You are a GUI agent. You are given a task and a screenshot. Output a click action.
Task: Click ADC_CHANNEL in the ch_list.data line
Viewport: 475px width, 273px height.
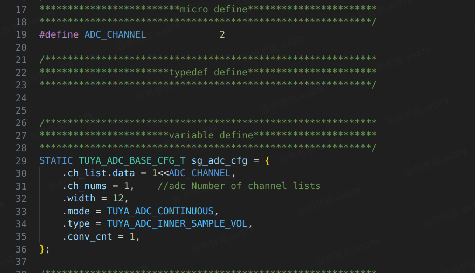(200, 173)
